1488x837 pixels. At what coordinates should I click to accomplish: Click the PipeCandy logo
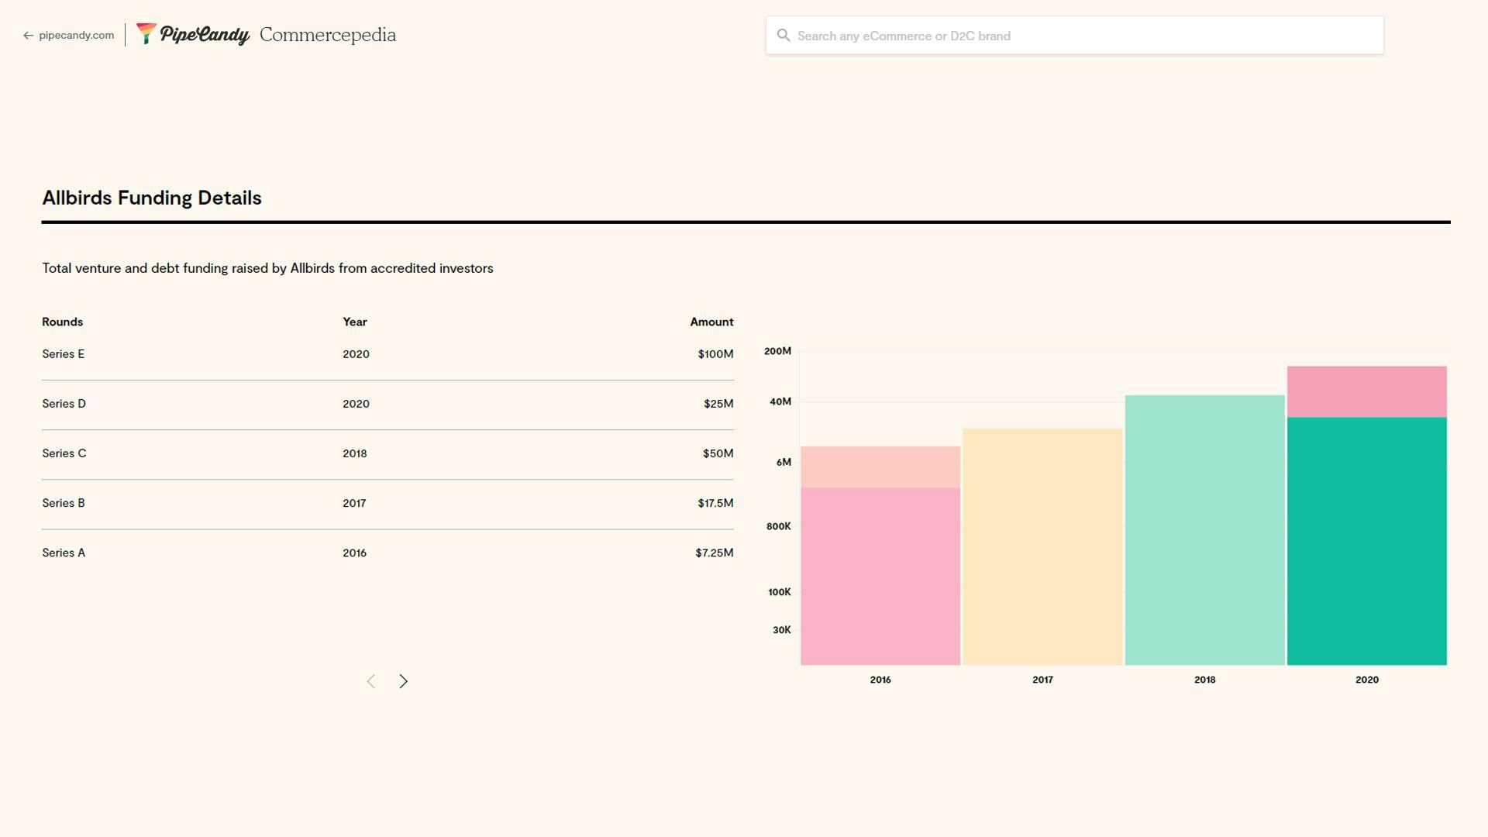pyautogui.click(x=193, y=35)
